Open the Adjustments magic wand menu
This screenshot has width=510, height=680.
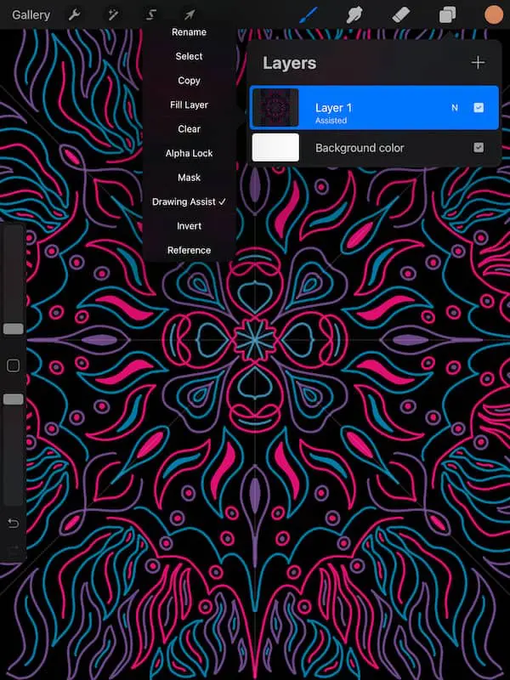pos(113,15)
